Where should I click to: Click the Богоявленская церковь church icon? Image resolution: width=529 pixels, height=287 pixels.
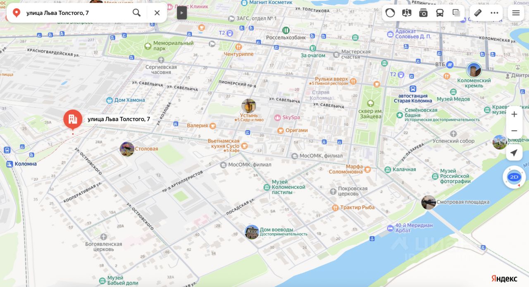[103, 237]
